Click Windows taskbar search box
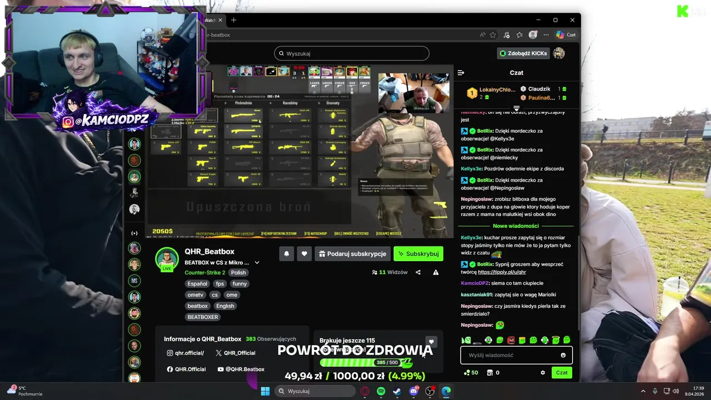This screenshot has height=400, width=711. (x=316, y=391)
